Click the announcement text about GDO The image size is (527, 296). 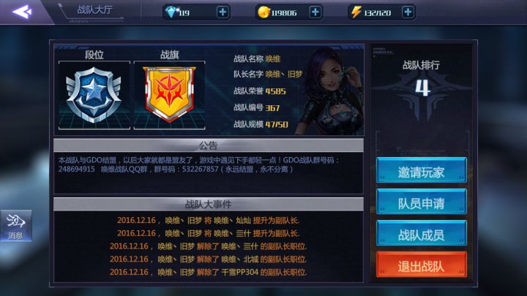[199, 164]
